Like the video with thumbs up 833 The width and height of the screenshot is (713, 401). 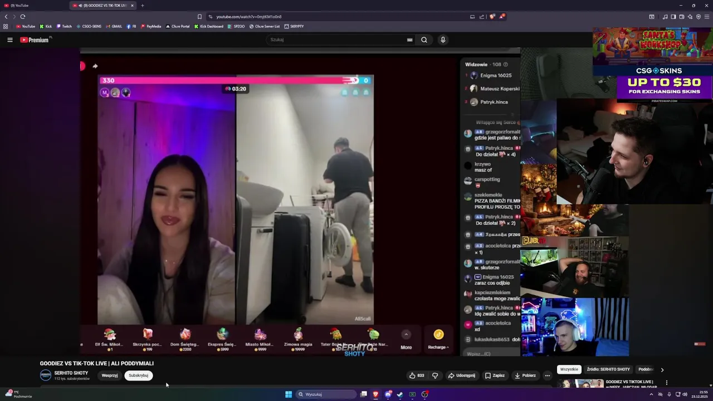[417, 375]
